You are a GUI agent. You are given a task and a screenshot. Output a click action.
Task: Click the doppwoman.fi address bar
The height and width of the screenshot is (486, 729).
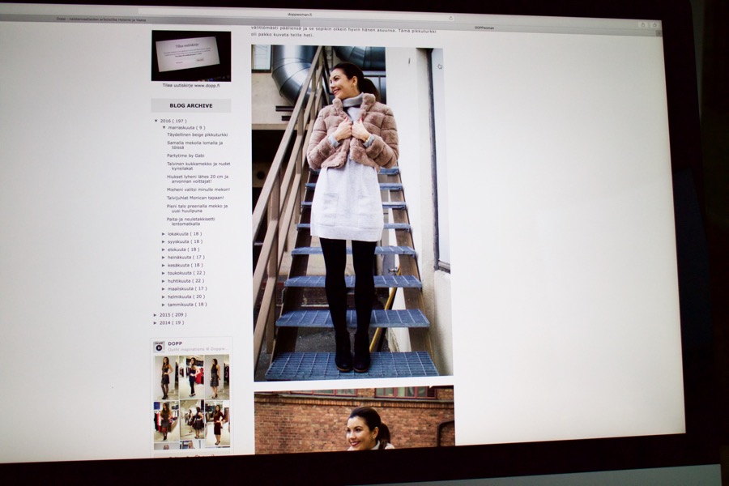[296, 15]
